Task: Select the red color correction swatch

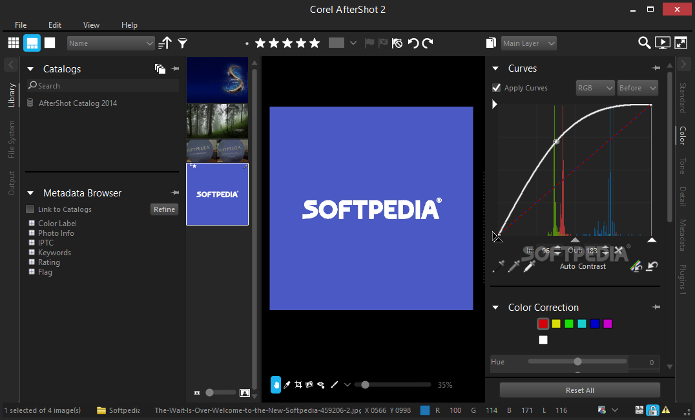Action: (543, 324)
